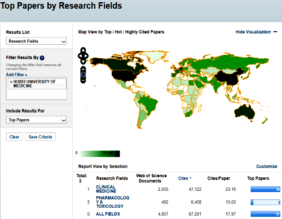Image resolution: width=282 pixels, height=219 pixels.
Task: Click the 6,408 cites value
Action: coord(196,202)
